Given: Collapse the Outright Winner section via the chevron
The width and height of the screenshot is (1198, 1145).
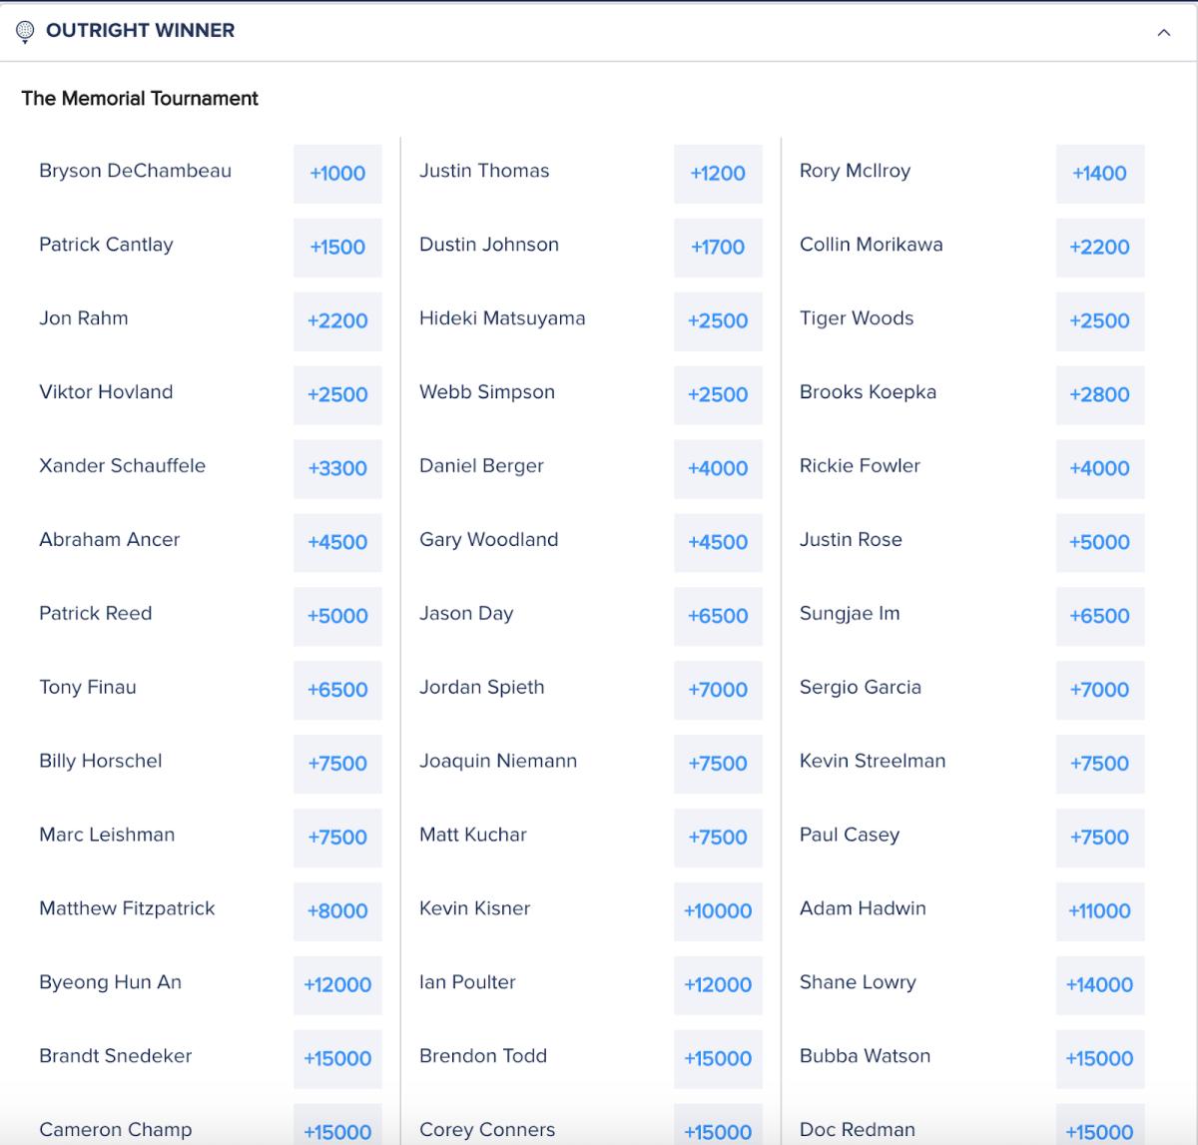Looking at the screenshot, I should click(1162, 31).
